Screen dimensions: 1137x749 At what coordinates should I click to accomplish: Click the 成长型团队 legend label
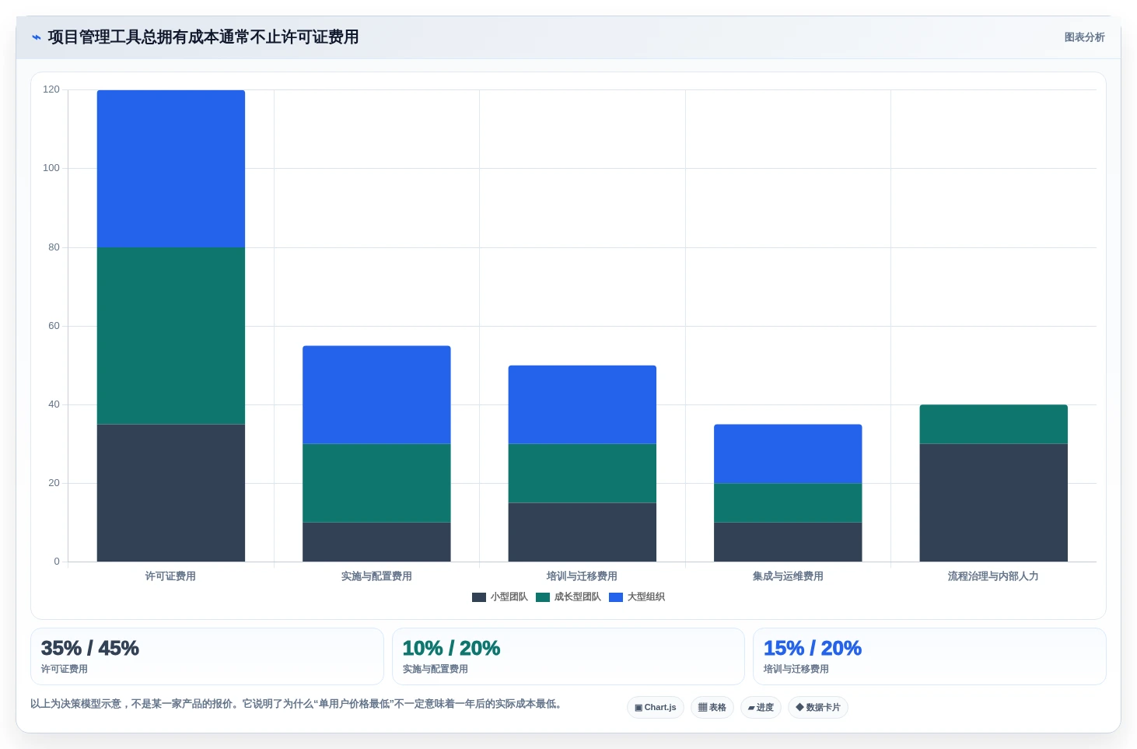pyautogui.click(x=577, y=597)
